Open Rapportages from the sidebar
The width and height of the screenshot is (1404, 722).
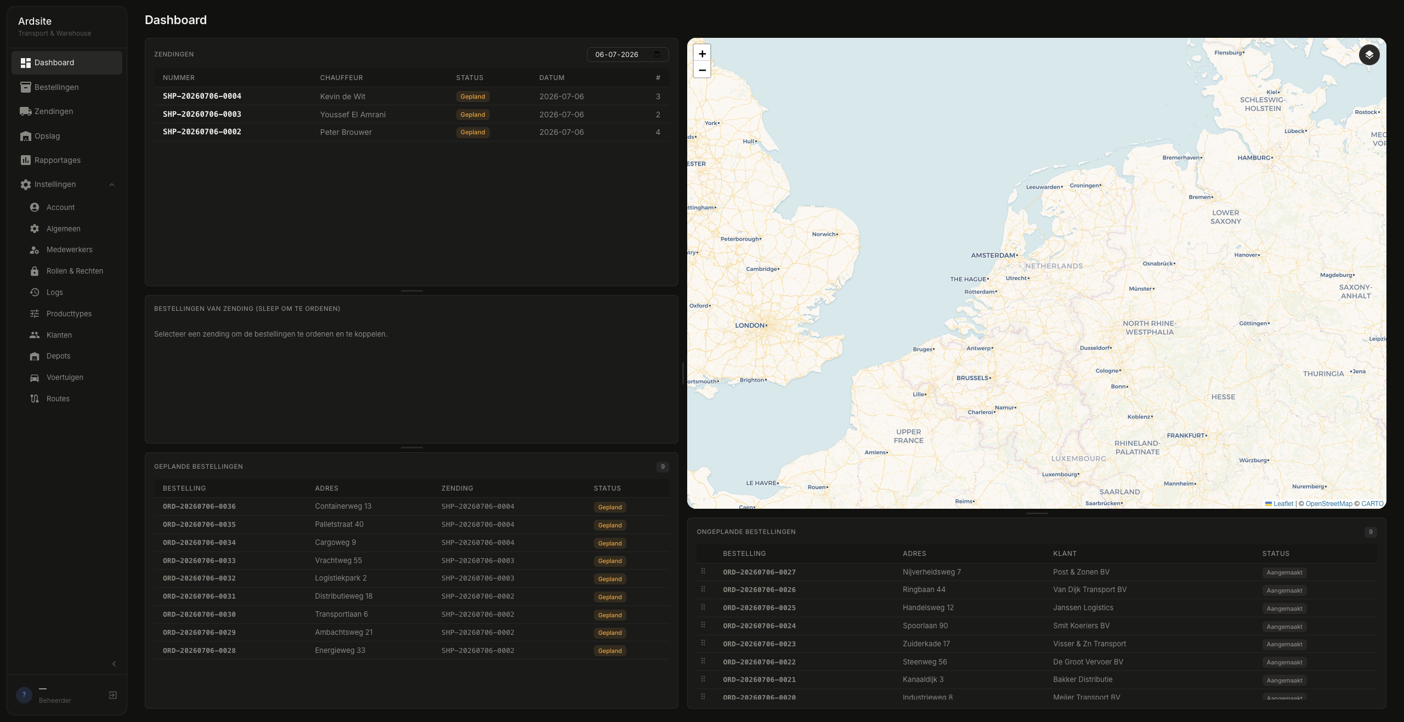click(66, 160)
